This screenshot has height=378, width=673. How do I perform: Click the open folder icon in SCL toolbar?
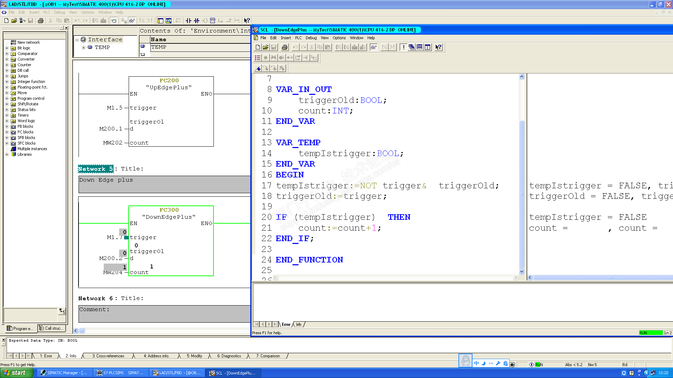[x=266, y=47]
